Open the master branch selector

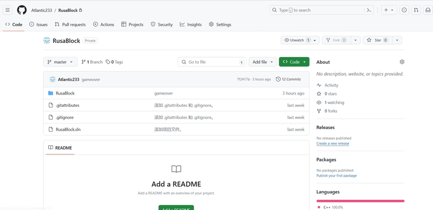point(60,62)
